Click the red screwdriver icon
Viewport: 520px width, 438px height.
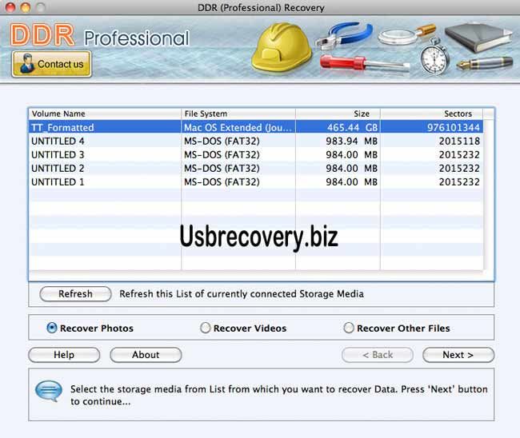point(364,63)
